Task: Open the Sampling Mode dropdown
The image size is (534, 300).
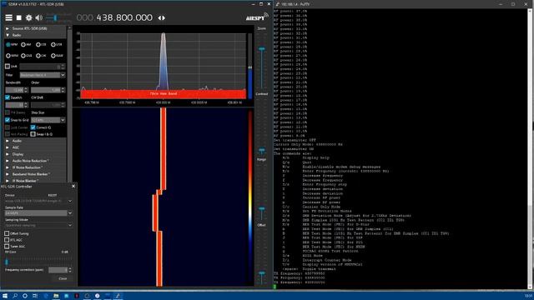Action: click(x=38, y=225)
